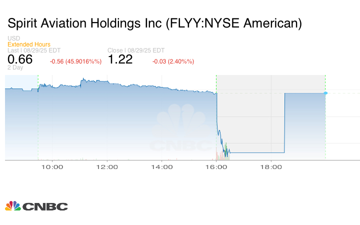
Task: Click the Spirit Aviation Holdings Inc title
Action: pyautogui.click(x=154, y=23)
